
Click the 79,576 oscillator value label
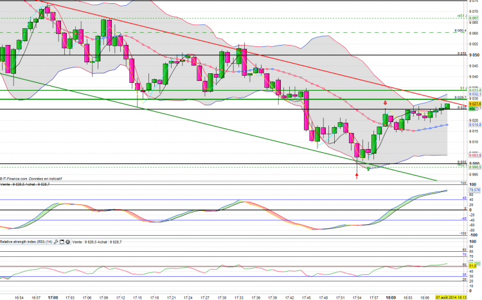coord(475,190)
